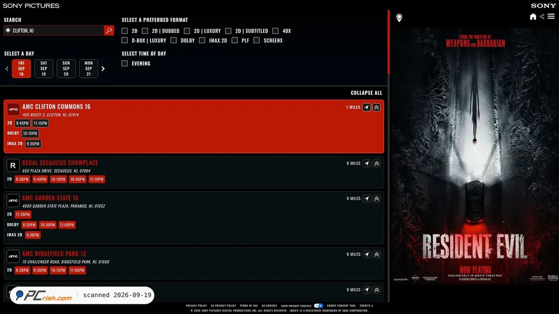The width and height of the screenshot is (559, 314).
Task: Check the 2D | Luxury format
Action: tap(187, 31)
